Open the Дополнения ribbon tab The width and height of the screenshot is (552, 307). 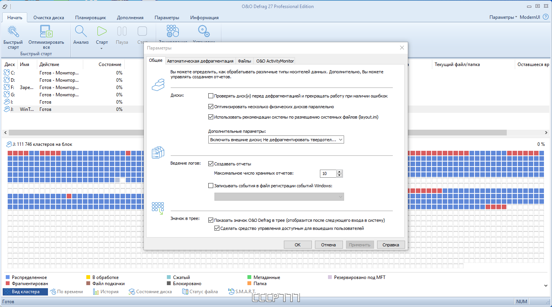coord(130,18)
